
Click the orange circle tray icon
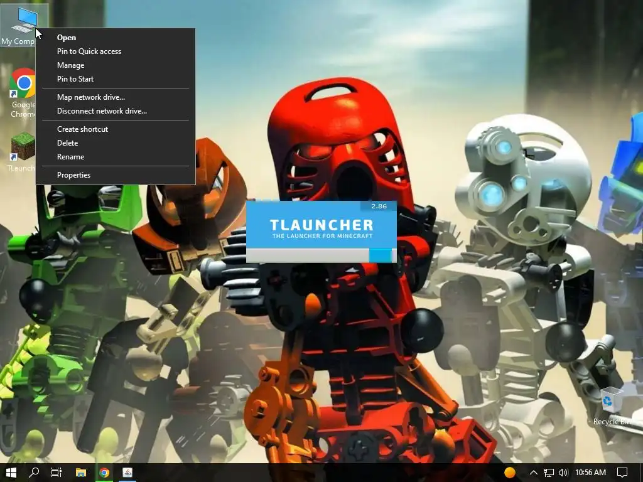tap(510, 473)
